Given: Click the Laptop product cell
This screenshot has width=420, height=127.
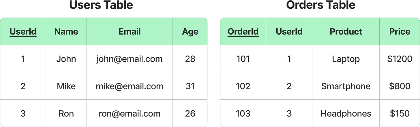Looking at the screenshot, I should [346, 59].
